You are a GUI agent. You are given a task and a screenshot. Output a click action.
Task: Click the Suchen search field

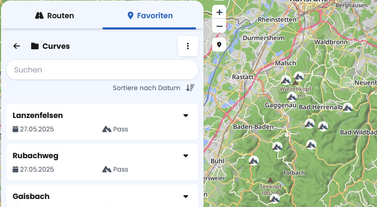[102, 70]
